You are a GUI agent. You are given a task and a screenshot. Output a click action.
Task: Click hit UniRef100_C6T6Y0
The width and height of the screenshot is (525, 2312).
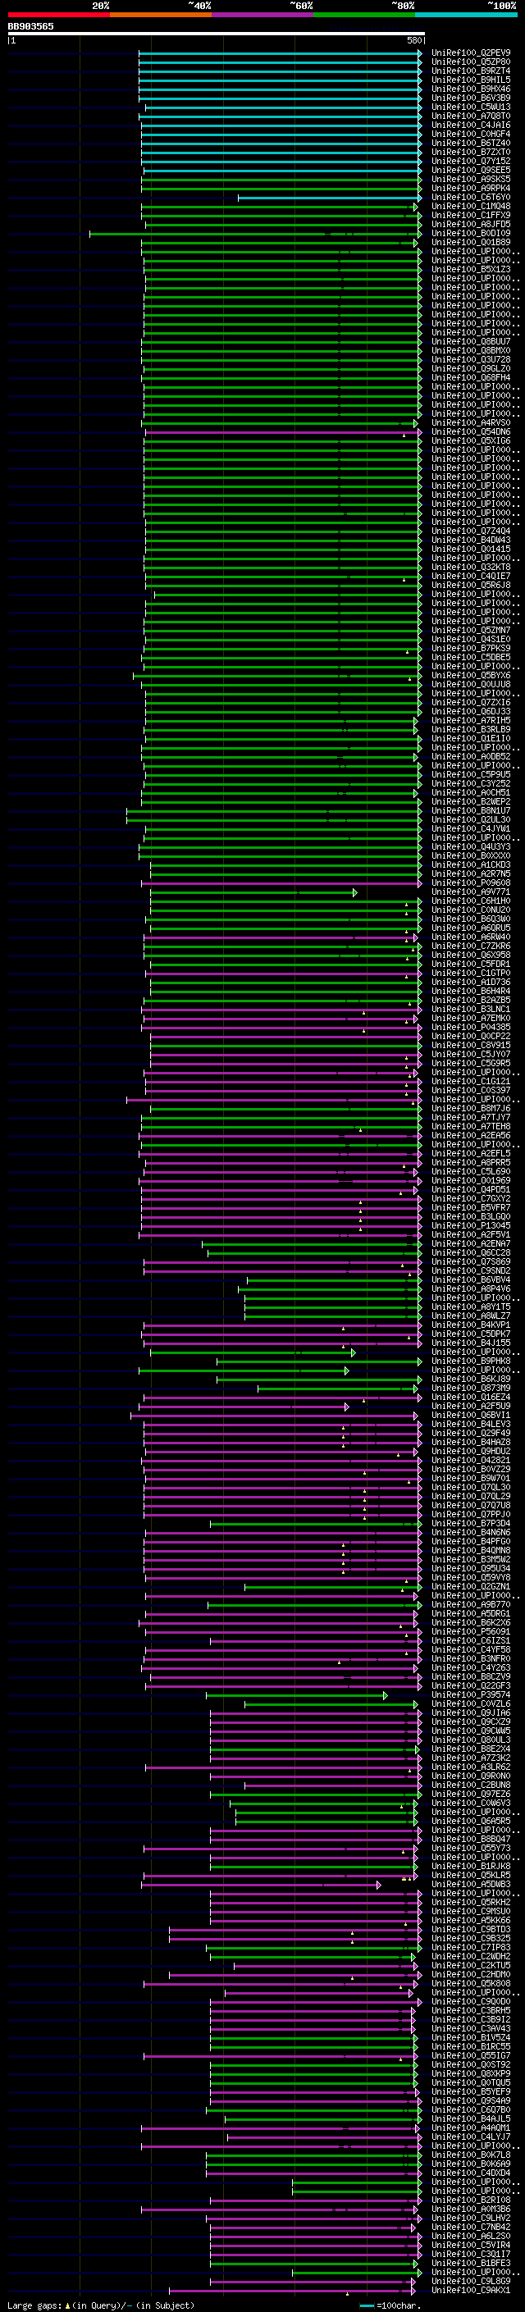pyautogui.click(x=471, y=198)
